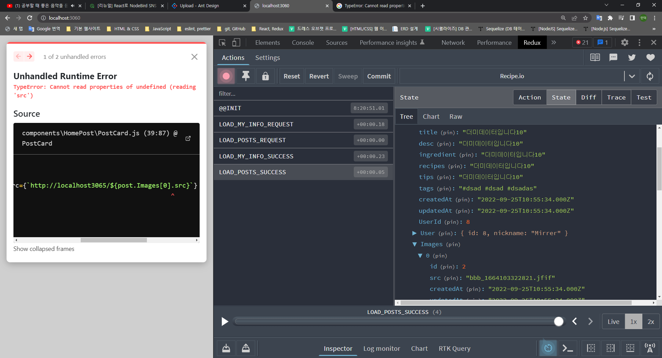
Task: Collapse the Images node in state tree
Action: [414, 244]
